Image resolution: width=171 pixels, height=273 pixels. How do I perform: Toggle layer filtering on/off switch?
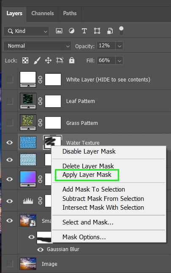point(121,31)
